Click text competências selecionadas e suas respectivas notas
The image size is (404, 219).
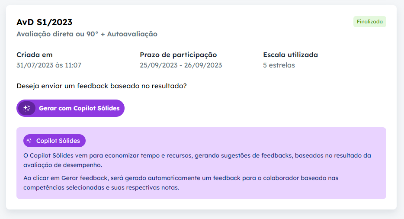click(x=101, y=187)
